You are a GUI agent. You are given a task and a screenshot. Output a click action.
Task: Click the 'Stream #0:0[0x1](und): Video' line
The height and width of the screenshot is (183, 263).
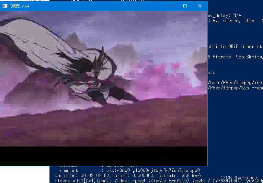[159, 181]
